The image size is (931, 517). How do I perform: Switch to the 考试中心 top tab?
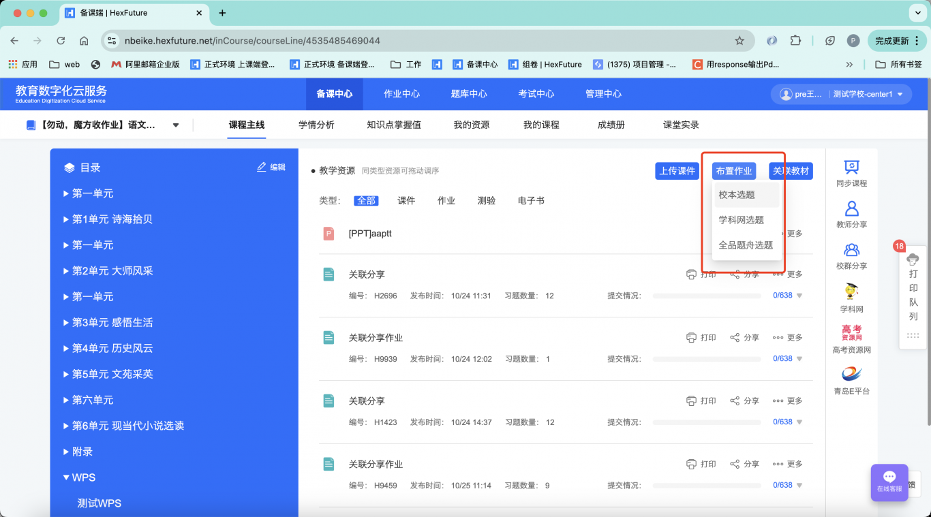tap(536, 94)
